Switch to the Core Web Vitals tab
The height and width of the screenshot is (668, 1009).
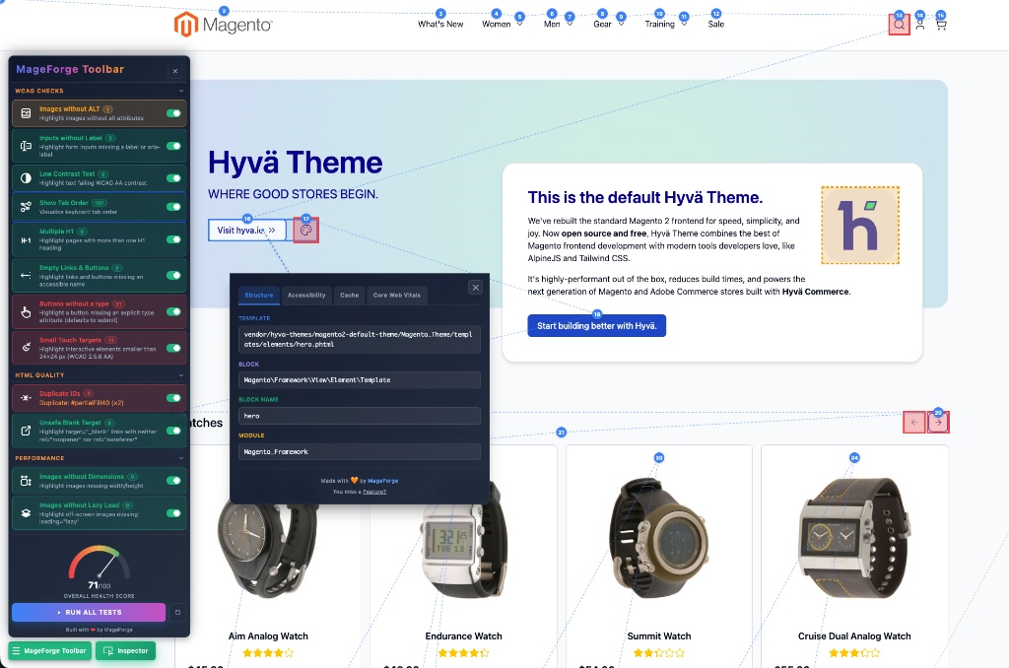[397, 295]
